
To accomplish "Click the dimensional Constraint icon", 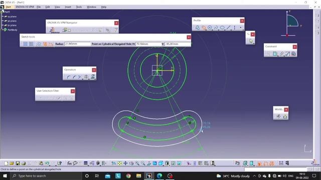I will [x=275, y=53].
